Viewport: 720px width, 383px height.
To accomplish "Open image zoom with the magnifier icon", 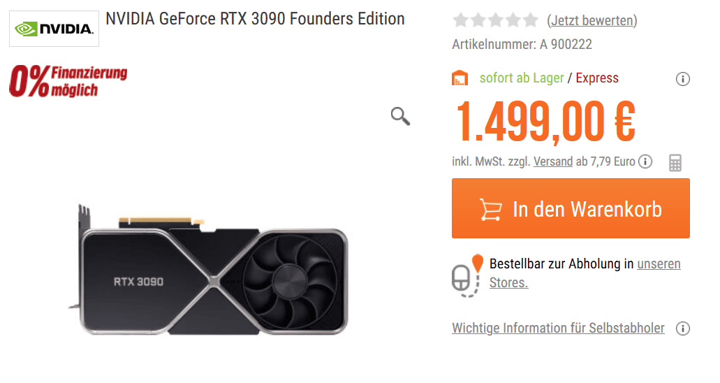I will [400, 115].
